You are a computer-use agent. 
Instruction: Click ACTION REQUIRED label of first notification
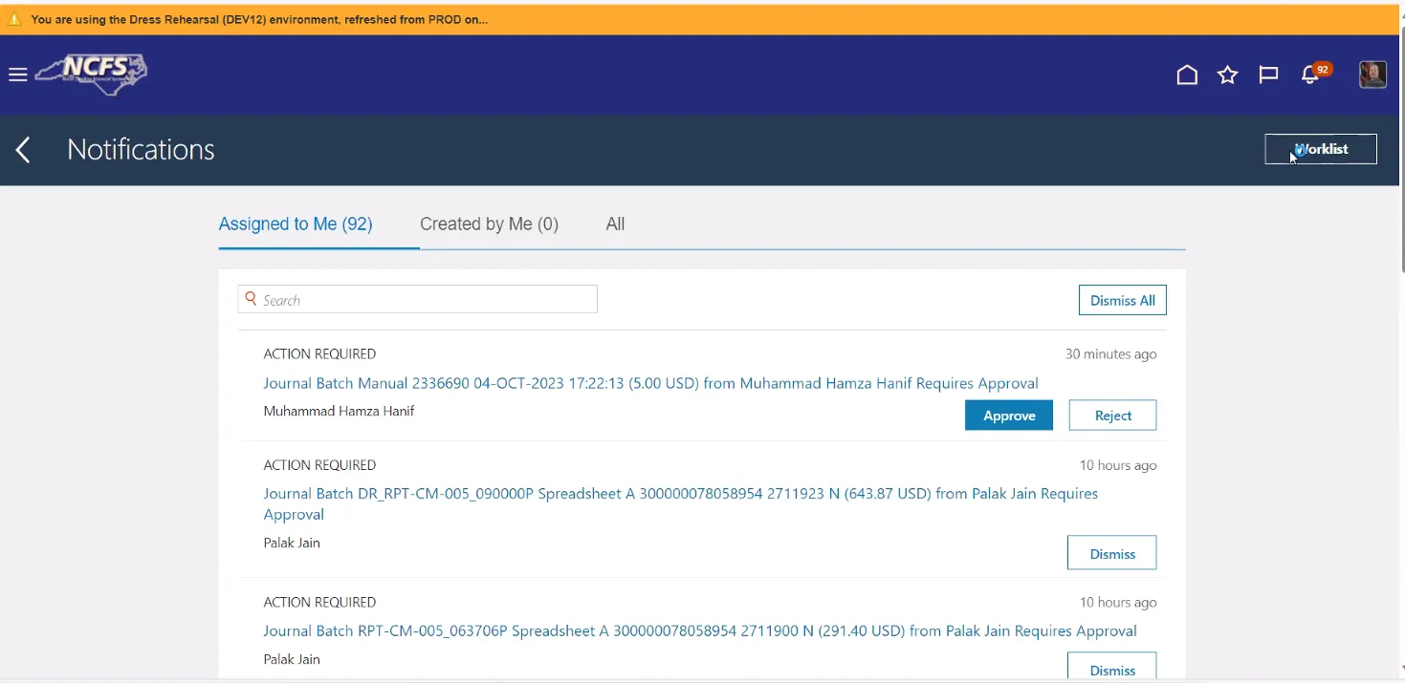pyautogui.click(x=319, y=354)
